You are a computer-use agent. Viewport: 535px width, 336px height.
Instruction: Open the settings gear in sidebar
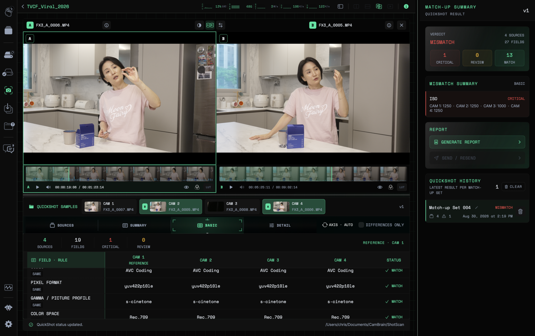9,324
